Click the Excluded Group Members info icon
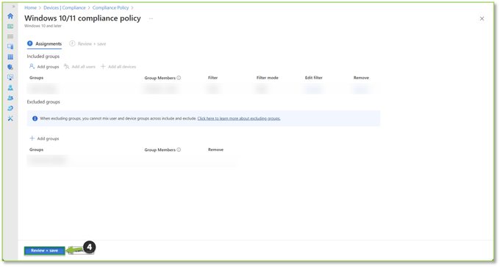Screen dimensions: 500x267 [x=179, y=150]
